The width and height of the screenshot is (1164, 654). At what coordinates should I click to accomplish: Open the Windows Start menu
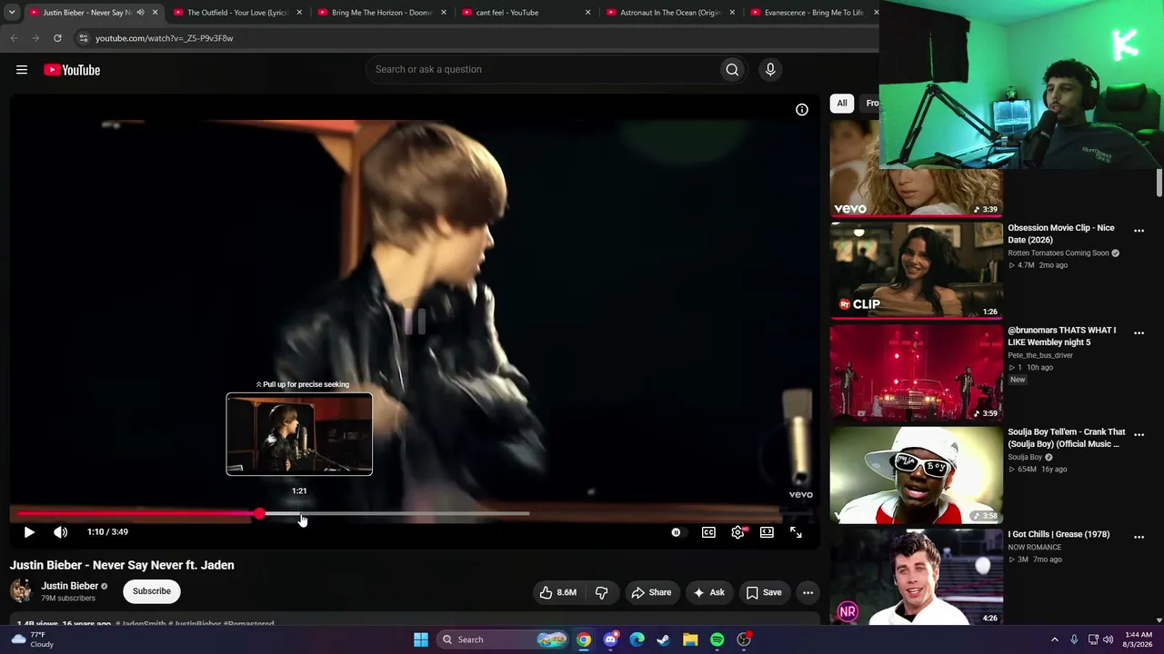point(421,639)
